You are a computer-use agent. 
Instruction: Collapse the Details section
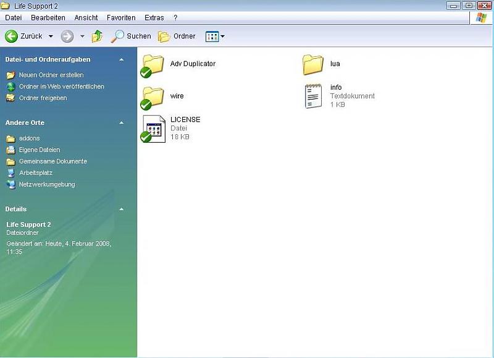point(121,209)
